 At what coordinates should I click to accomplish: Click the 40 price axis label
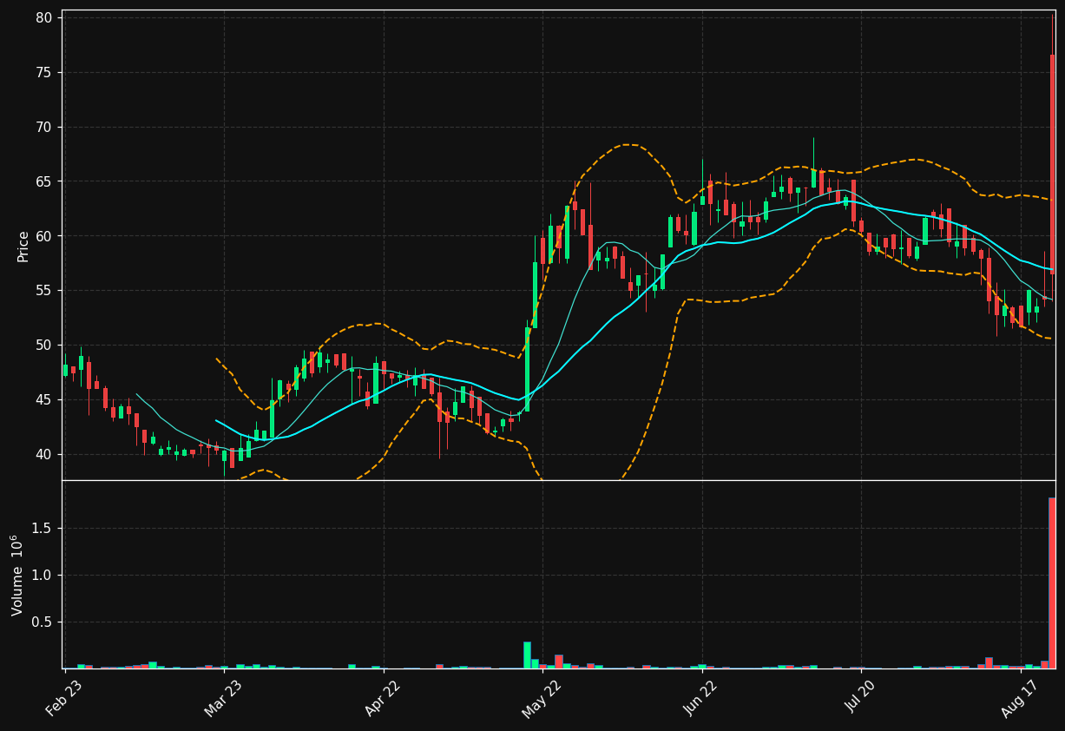pos(44,455)
